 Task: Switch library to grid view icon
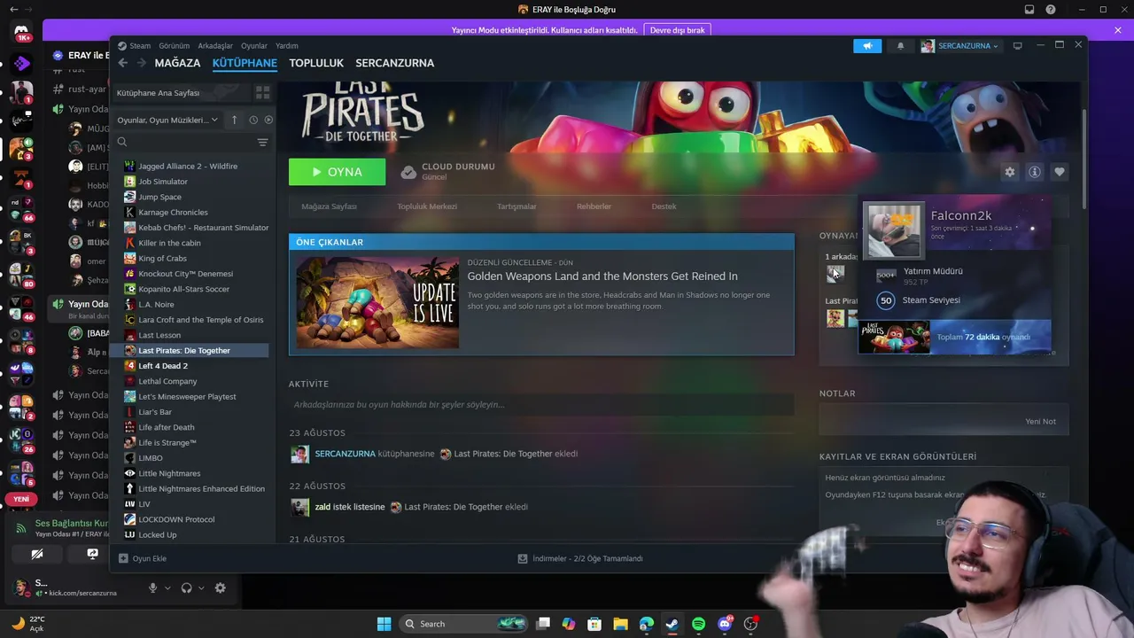click(262, 92)
